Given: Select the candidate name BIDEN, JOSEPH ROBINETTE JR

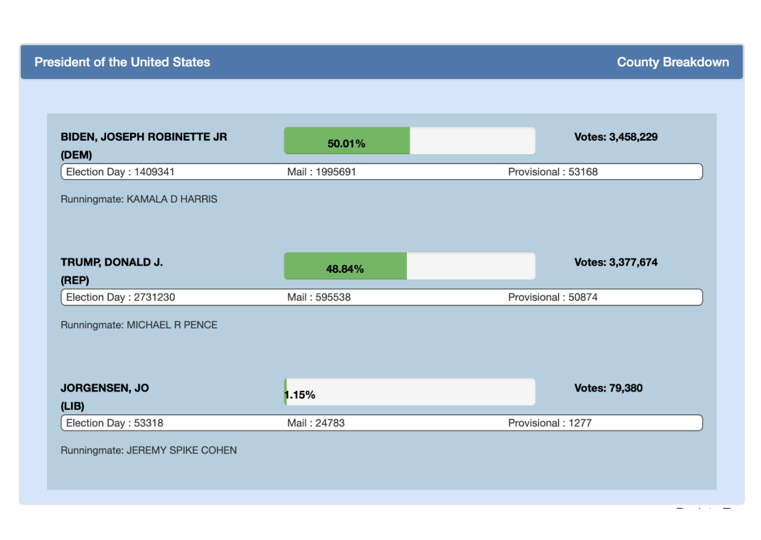Looking at the screenshot, I should pyautogui.click(x=144, y=137).
